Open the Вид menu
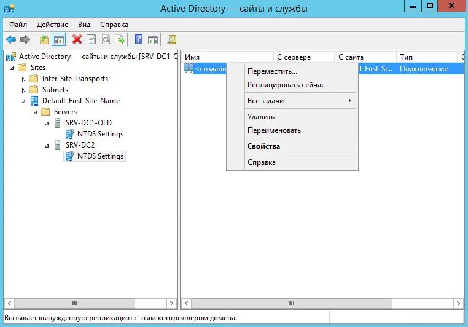This screenshot has height=327, width=468. tap(84, 25)
